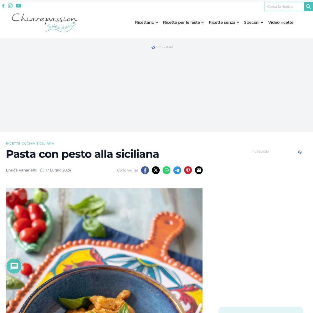The width and height of the screenshot is (313, 313).
Task: Click the search magnifier button
Action: coord(308,7)
